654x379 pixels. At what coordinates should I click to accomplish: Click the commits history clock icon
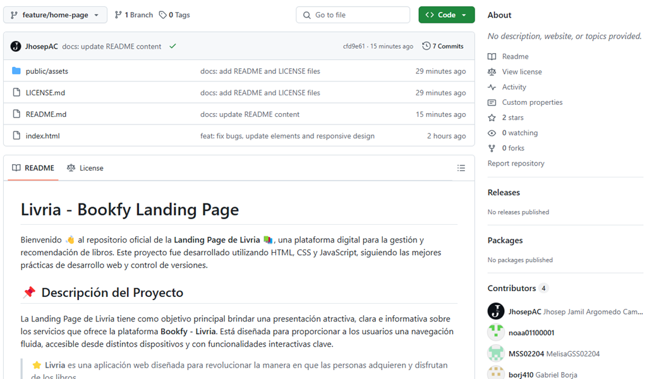tap(427, 46)
